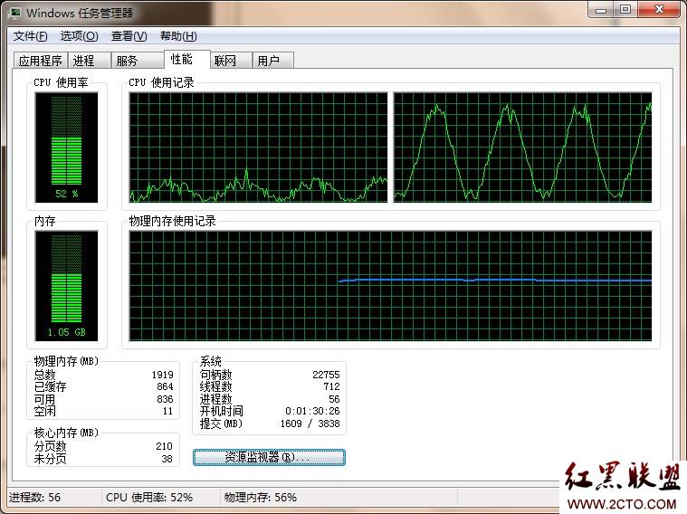Open the 查看(V) menu
The image size is (687, 514).
(x=129, y=36)
